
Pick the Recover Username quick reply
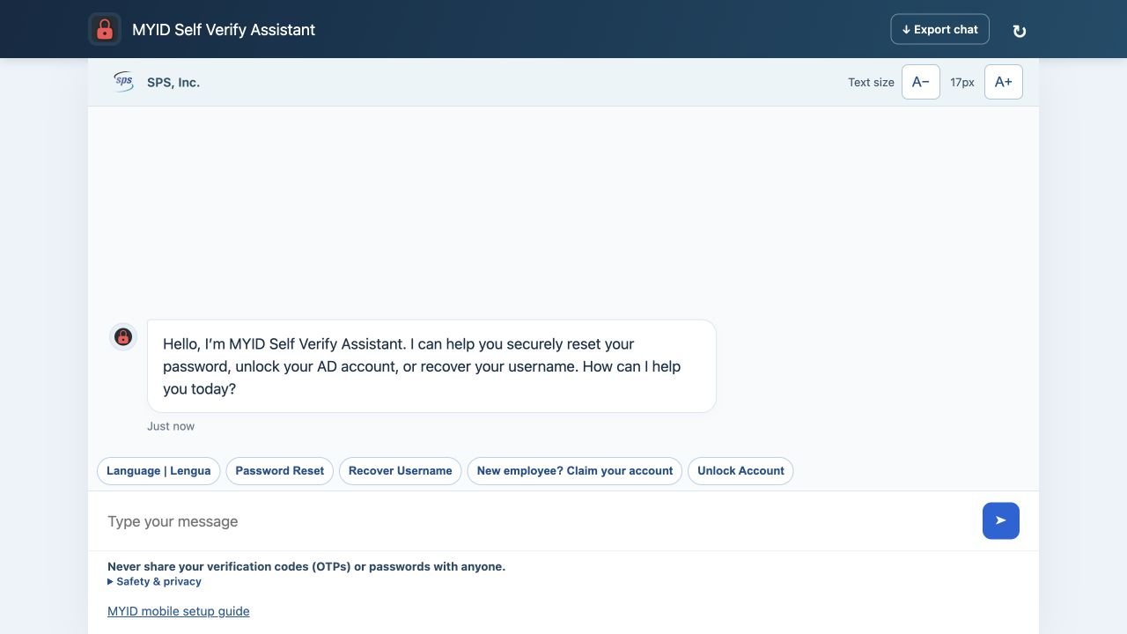(x=401, y=471)
